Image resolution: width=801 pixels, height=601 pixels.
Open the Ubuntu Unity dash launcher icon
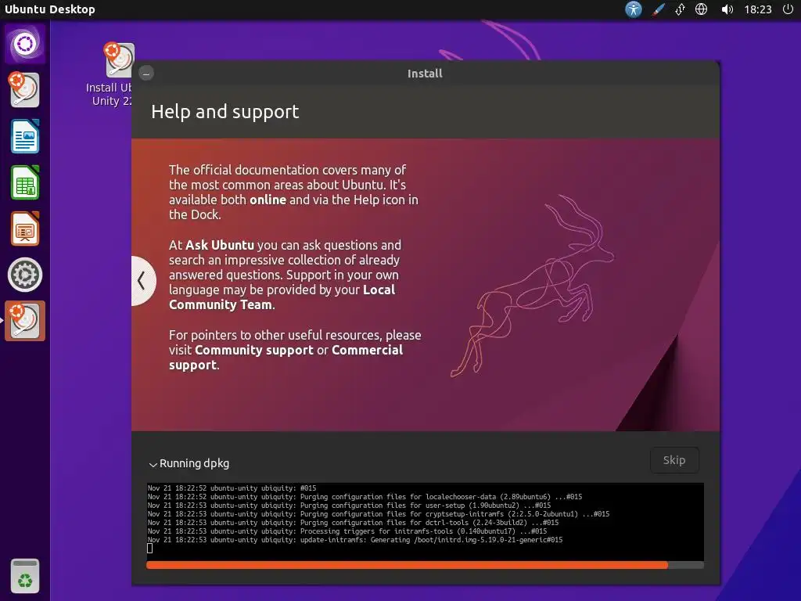tap(25, 44)
